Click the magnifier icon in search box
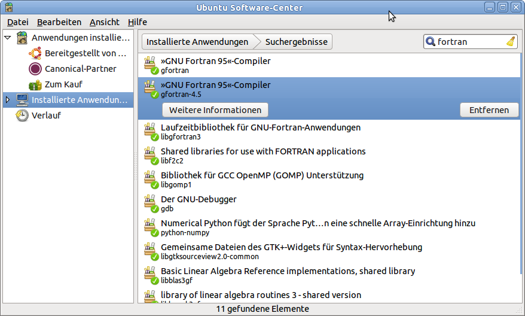 [431, 42]
